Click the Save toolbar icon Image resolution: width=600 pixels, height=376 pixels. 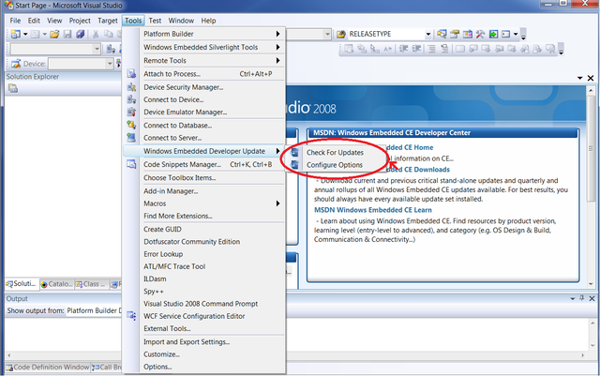click(x=67, y=34)
